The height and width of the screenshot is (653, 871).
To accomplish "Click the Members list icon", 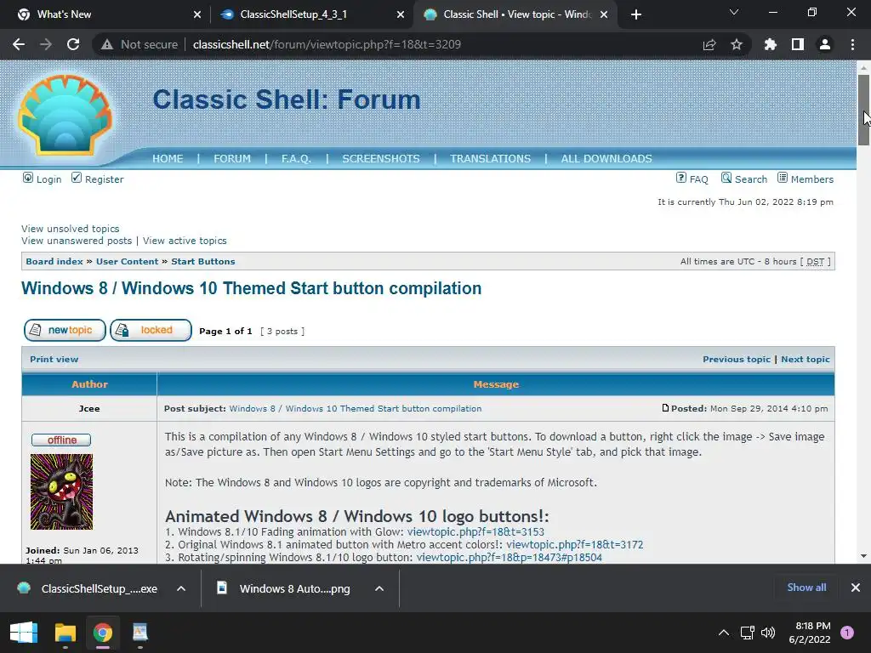I will point(783,178).
